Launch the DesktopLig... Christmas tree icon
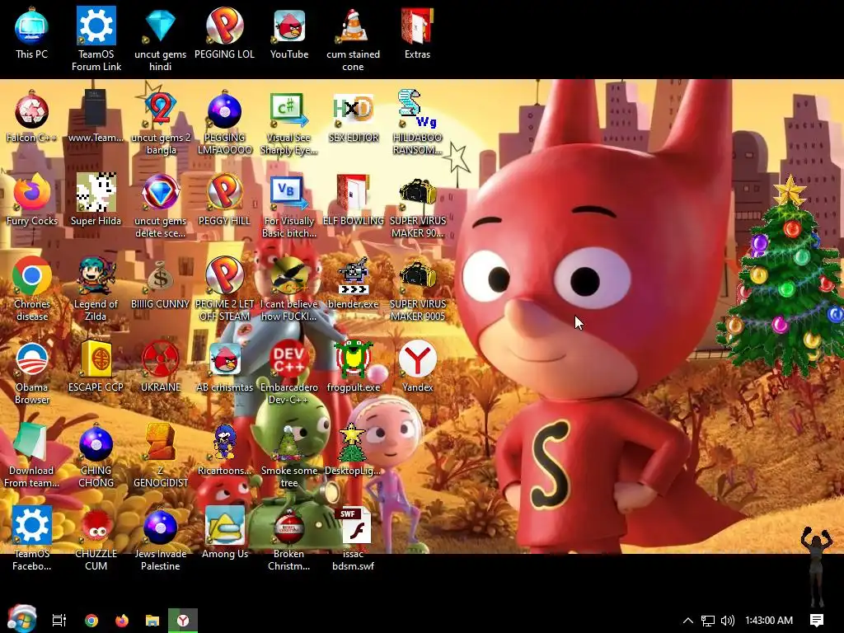The height and width of the screenshot is (633, 844). (x=353, y=449)
